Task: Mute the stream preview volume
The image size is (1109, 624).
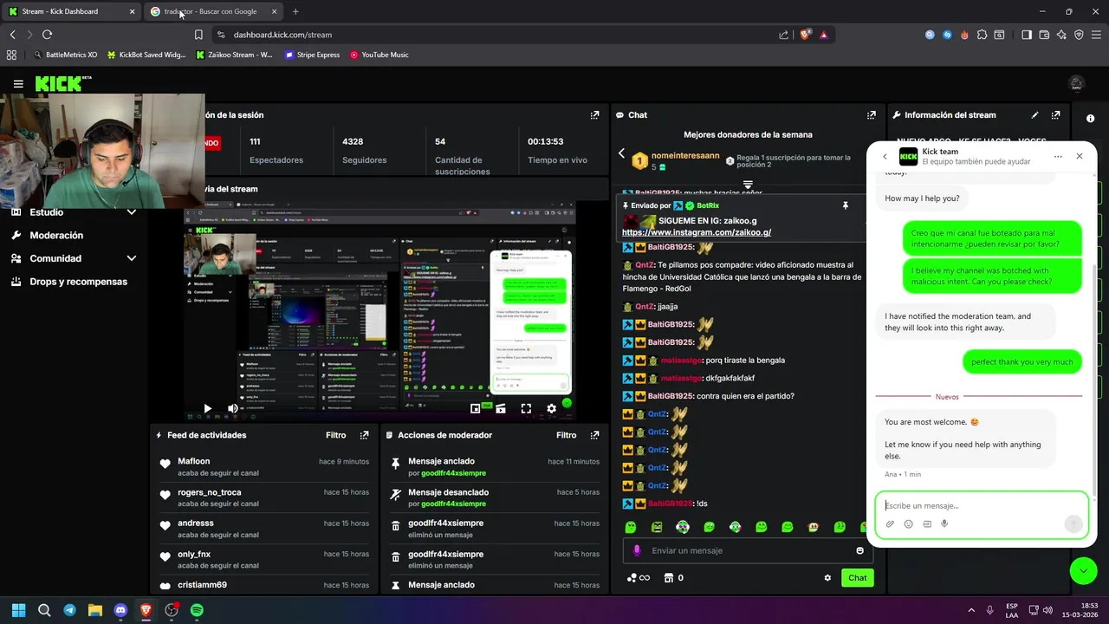Action: pyautogui.click(x=232, y=408)
